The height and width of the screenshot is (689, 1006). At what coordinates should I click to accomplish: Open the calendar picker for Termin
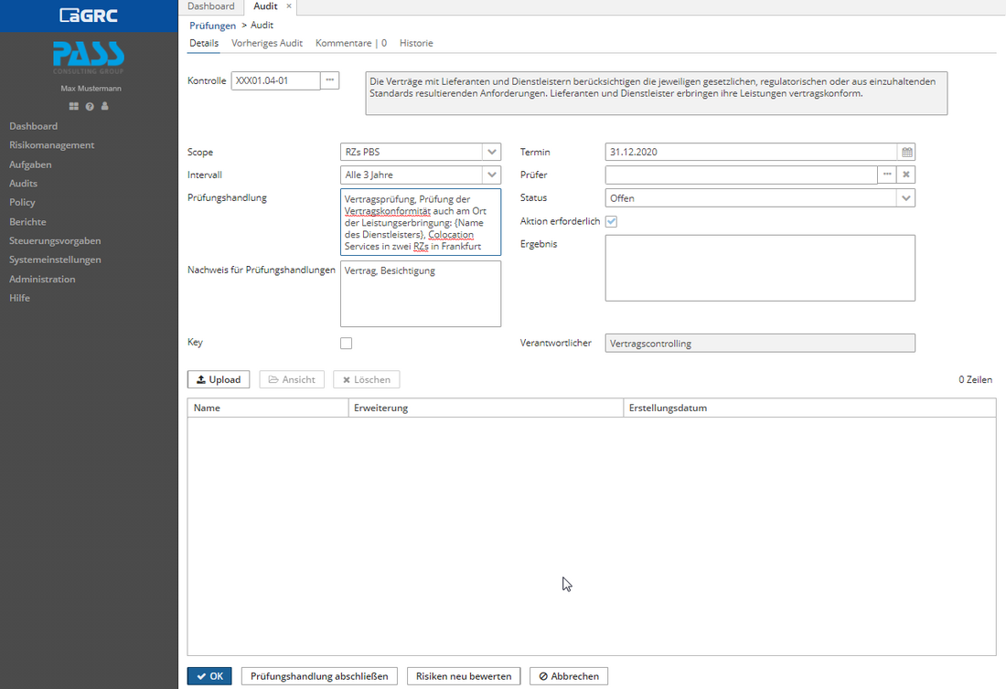[x=905, y=152]
